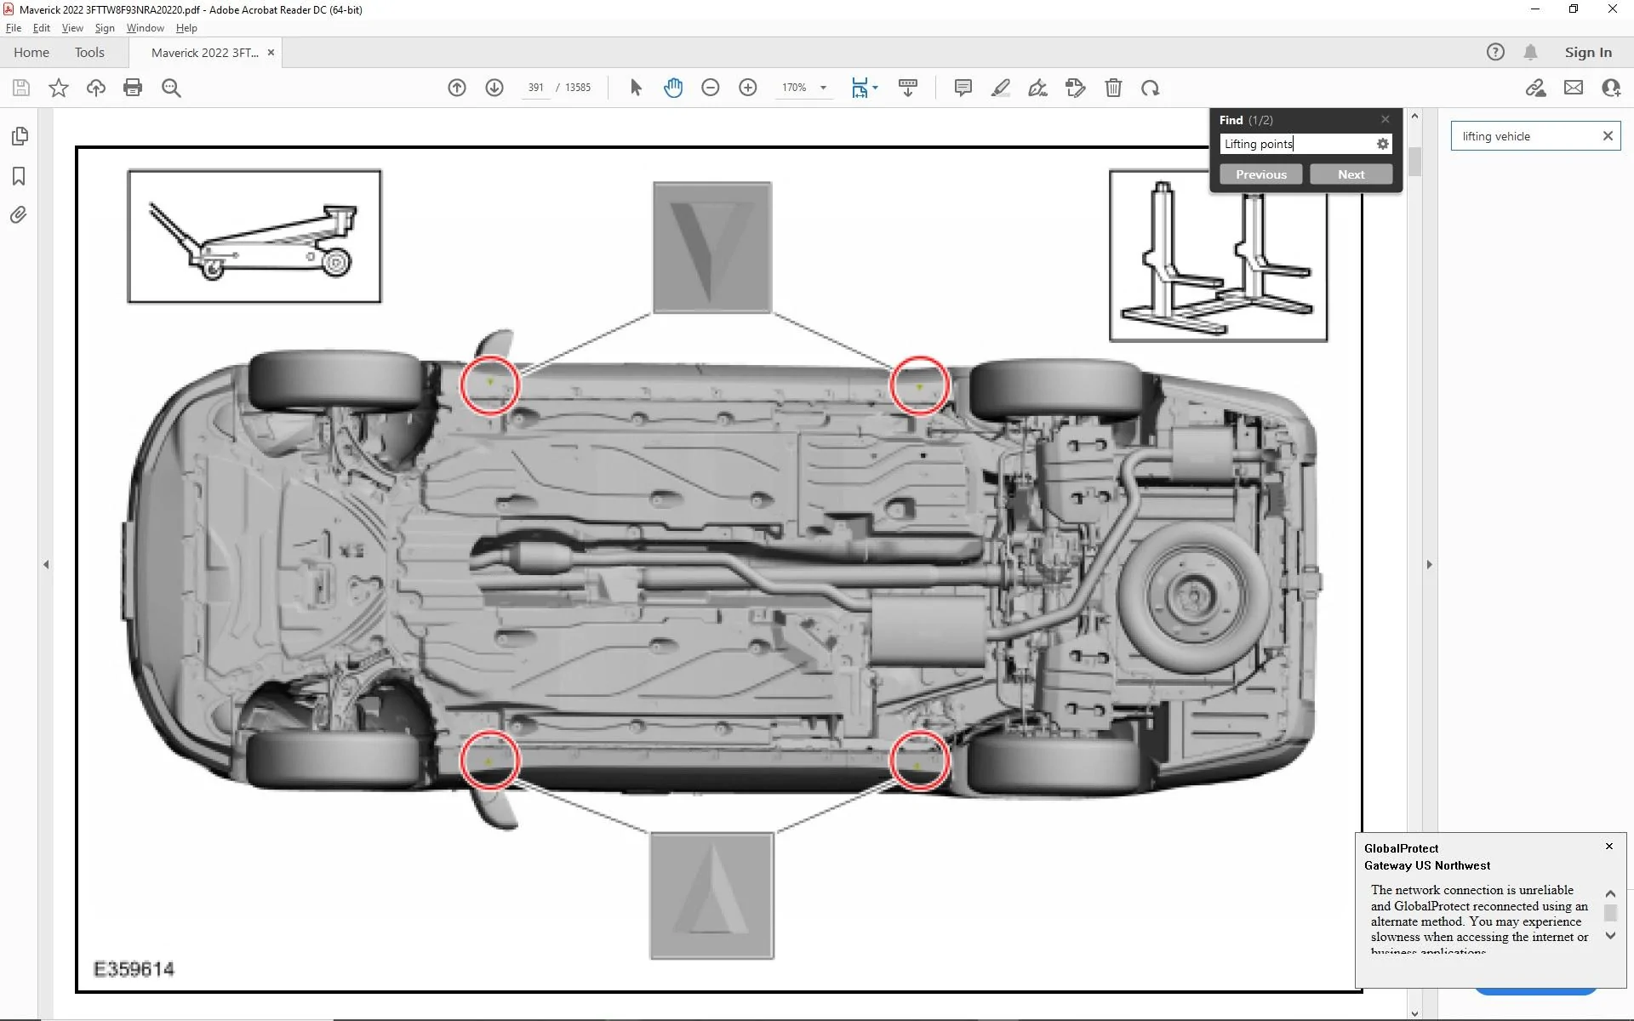Select the Hand pan tool
1634x1021 pixels.
pos(673,88)
